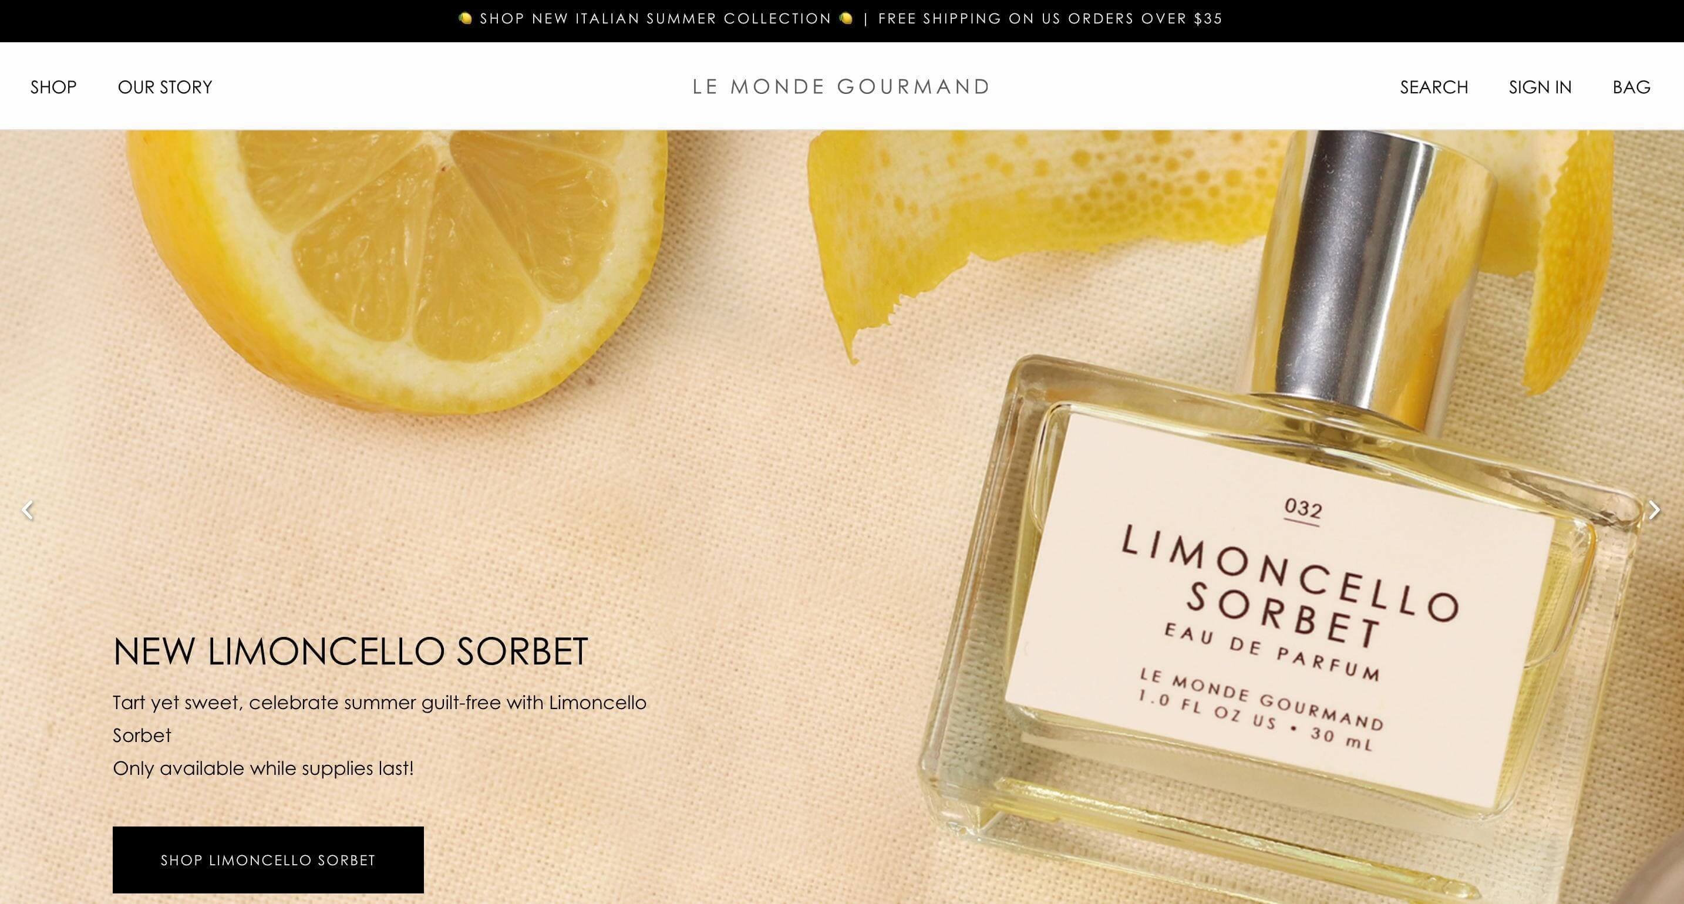
Task: Select the NEW LIMONCELLO SORBET heading
Action: [x=351, y=651]
